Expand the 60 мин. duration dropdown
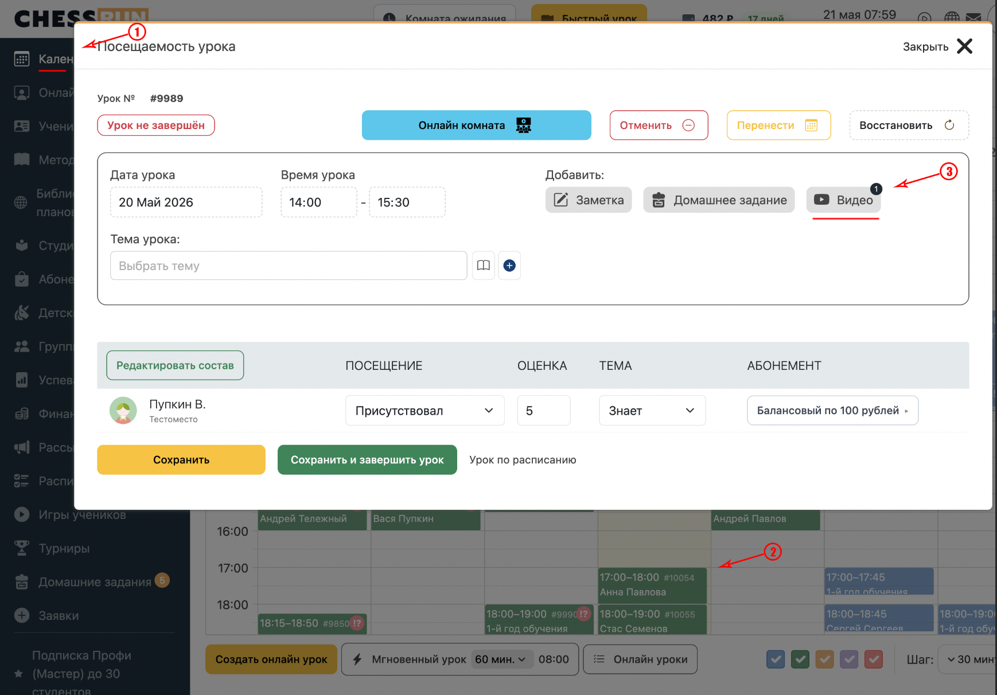 [501, 659]
